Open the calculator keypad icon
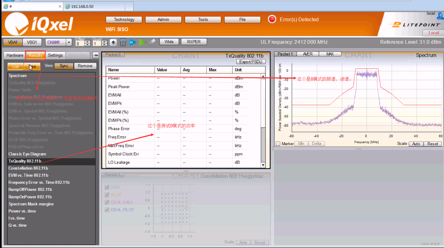 point(123,42)
